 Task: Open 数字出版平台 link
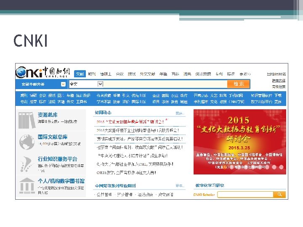point(261,102)
